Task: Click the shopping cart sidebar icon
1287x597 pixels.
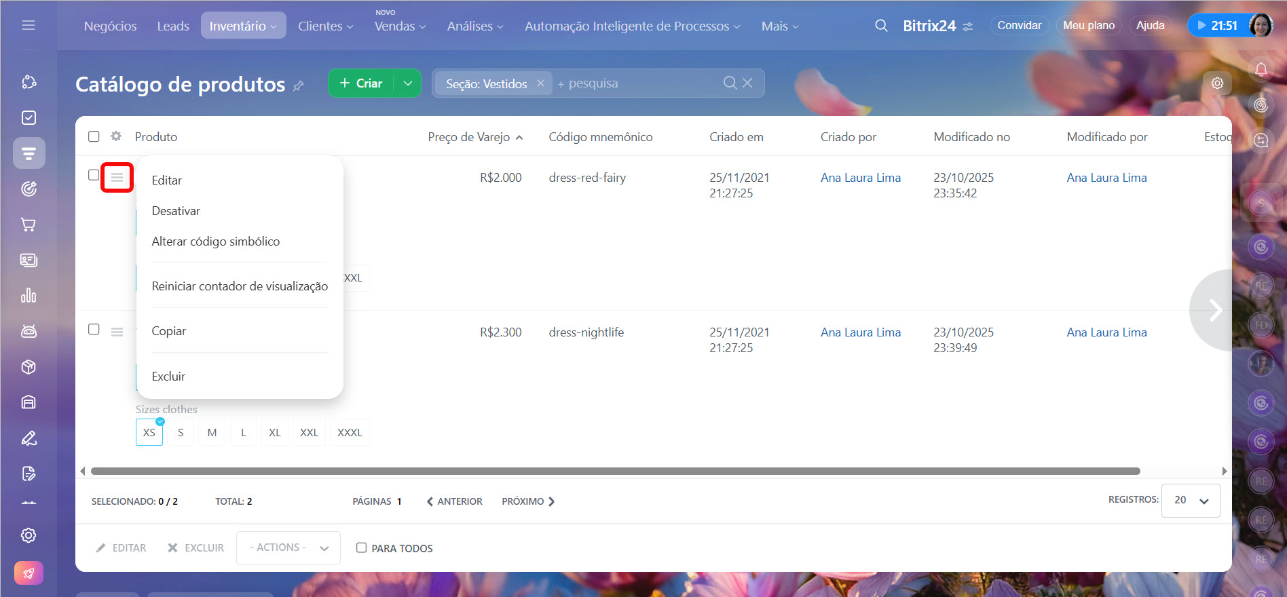Action: tap(29, 225)
